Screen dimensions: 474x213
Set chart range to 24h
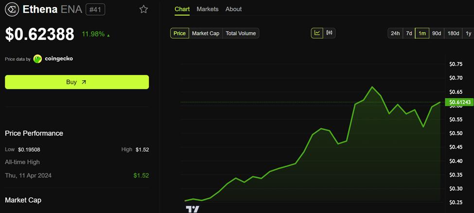point(395,33)
